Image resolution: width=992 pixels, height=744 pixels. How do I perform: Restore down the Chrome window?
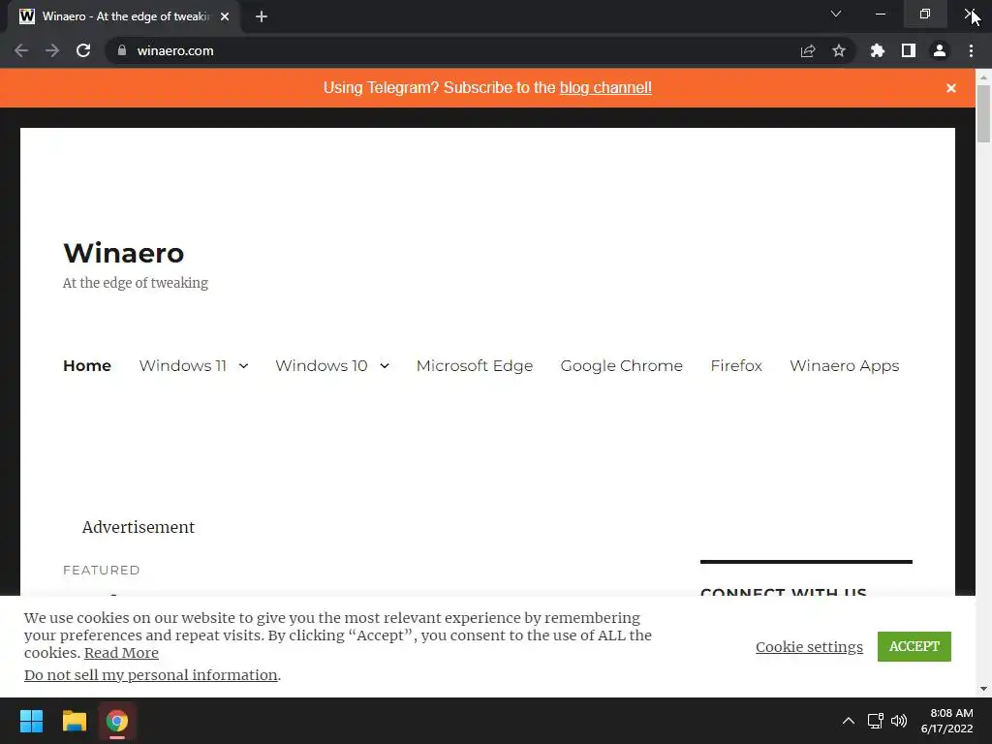click(x=925, y=14)
